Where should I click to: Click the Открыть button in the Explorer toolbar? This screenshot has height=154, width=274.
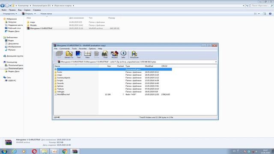click(27, 14)
